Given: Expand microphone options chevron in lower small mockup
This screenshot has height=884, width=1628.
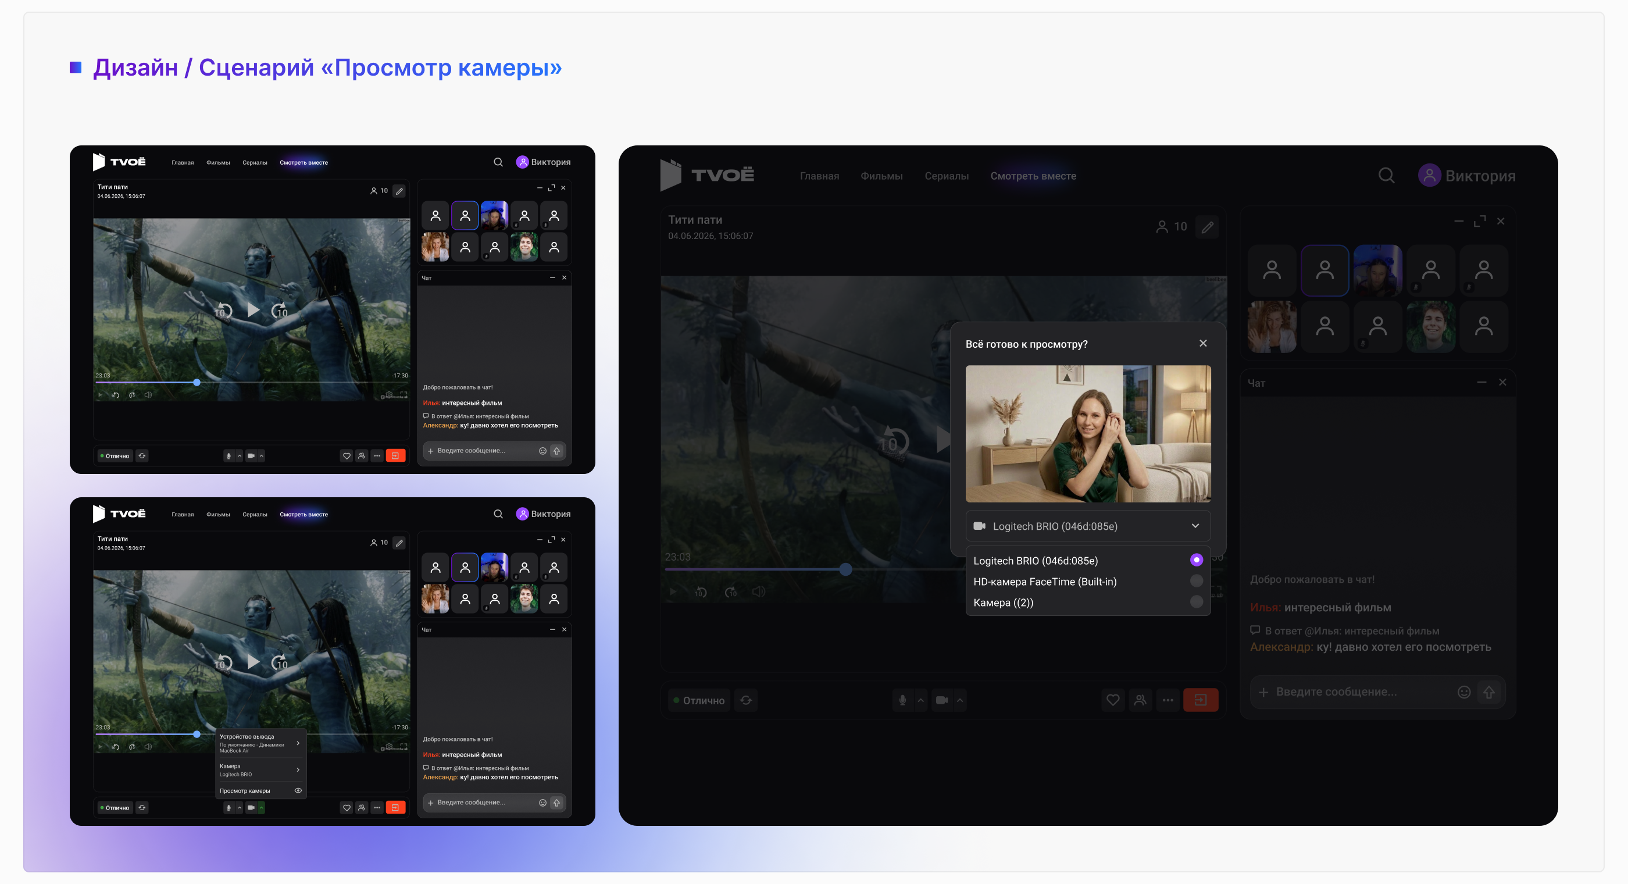Looking at the screenshot, I should [x=239, y=807].
